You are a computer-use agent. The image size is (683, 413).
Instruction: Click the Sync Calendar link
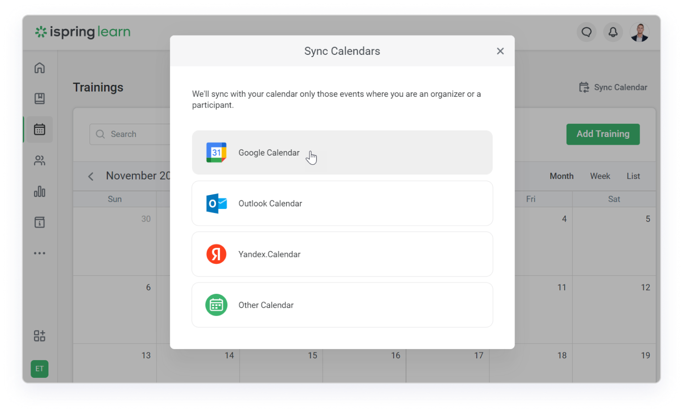pyautogui.click(x=613, y=87)
